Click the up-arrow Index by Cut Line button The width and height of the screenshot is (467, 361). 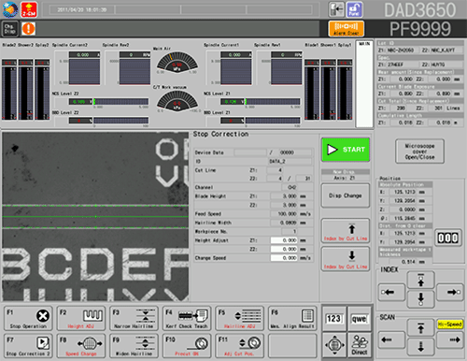[346, 231]
